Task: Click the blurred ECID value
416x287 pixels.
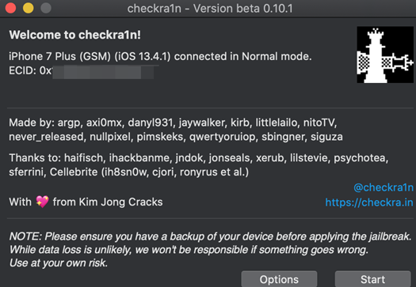Action: tap(103, 72)
